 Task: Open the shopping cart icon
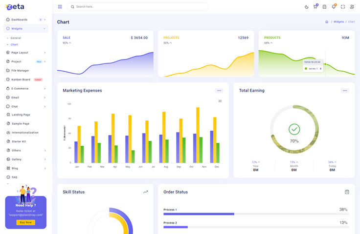[315, 7]
